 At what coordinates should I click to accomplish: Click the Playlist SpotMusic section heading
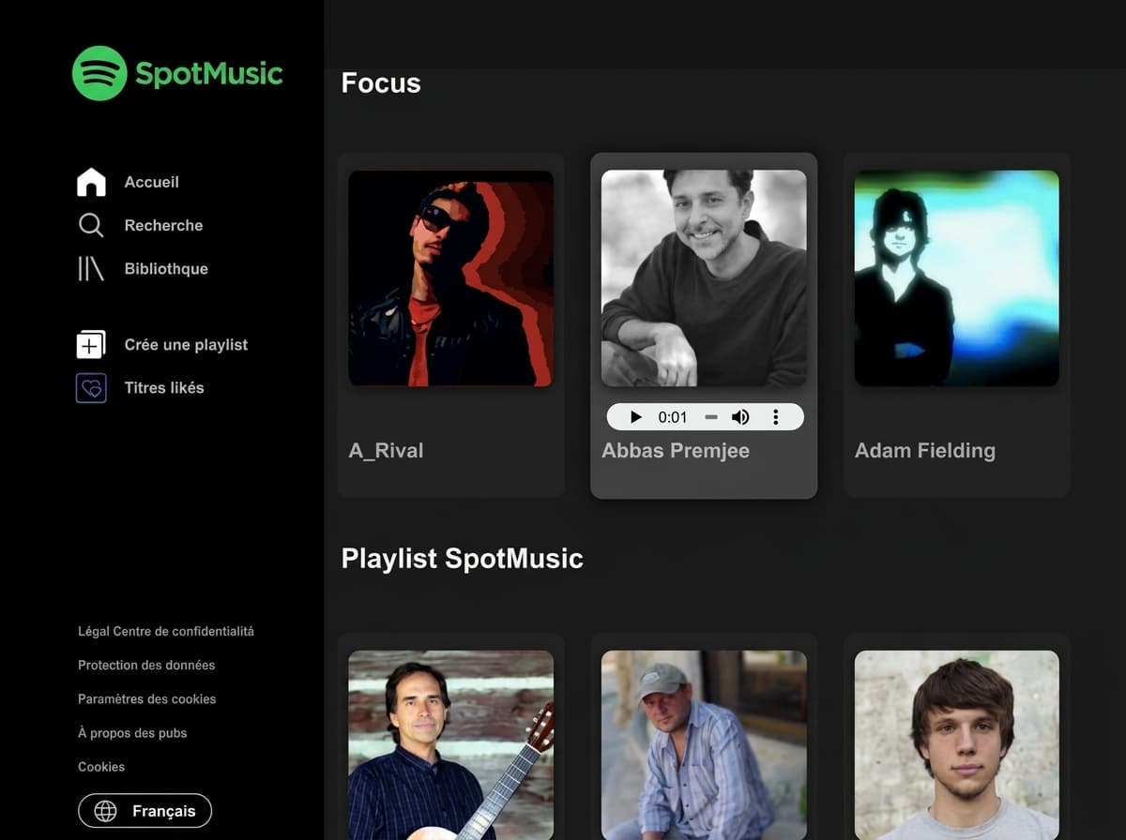[x=463, y=559]
